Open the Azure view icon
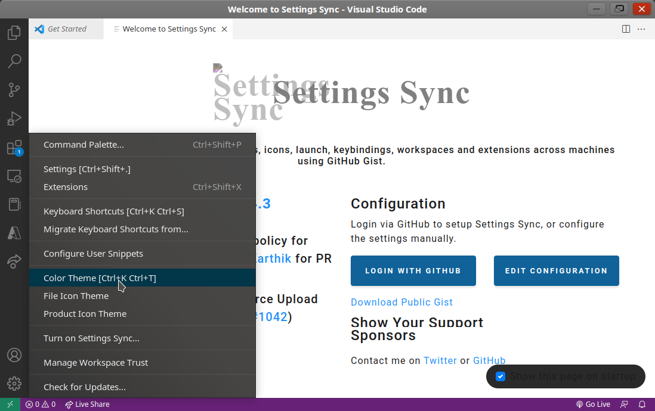Viewport: 655px width, 411px height. (x=14, y=233)
